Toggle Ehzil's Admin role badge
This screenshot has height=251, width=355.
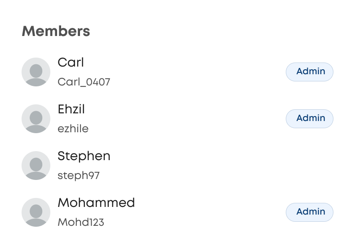pos(310,119)
